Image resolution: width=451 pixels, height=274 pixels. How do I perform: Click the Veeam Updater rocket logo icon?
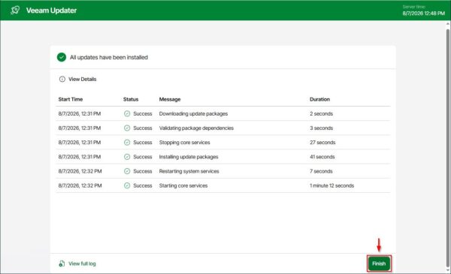pos(15,10)
